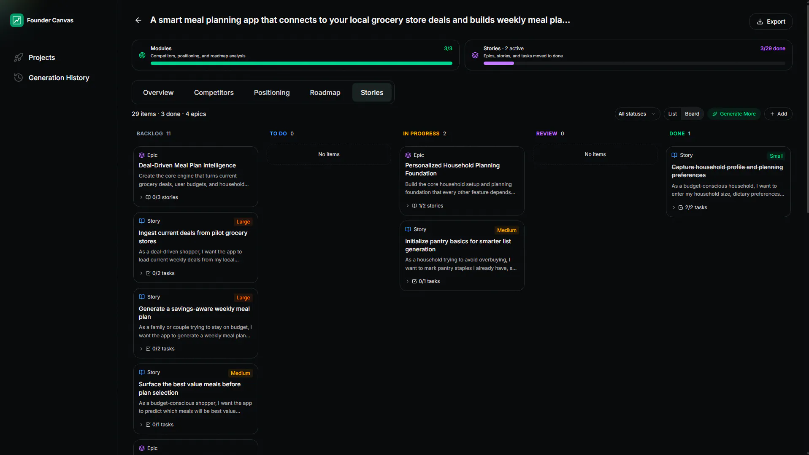
Task: Click checkbox icon beside 2/2 tasks
Action: pyautogui.click(x=681, y=207)
